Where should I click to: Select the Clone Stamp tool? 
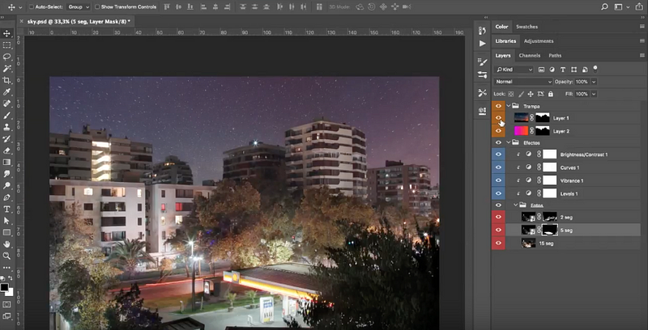tap(6, 127)
